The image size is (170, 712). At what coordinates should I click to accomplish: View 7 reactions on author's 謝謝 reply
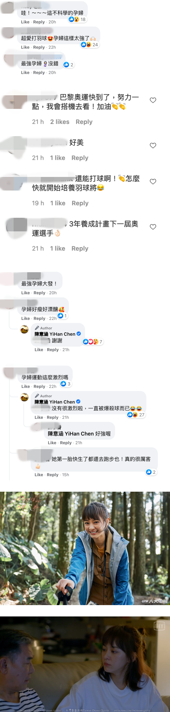pyautogui.click(x=93, y=342)
